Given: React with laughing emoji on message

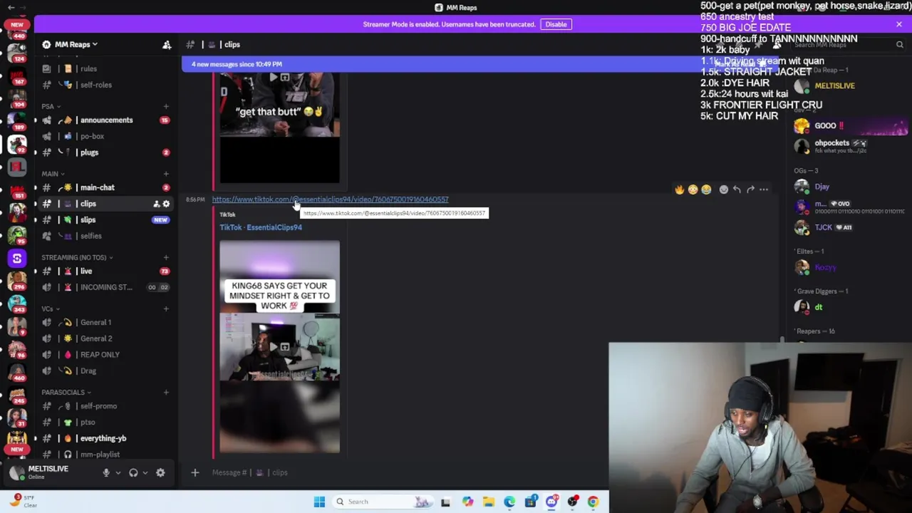Looking at the screenshot, I should 706,190.
